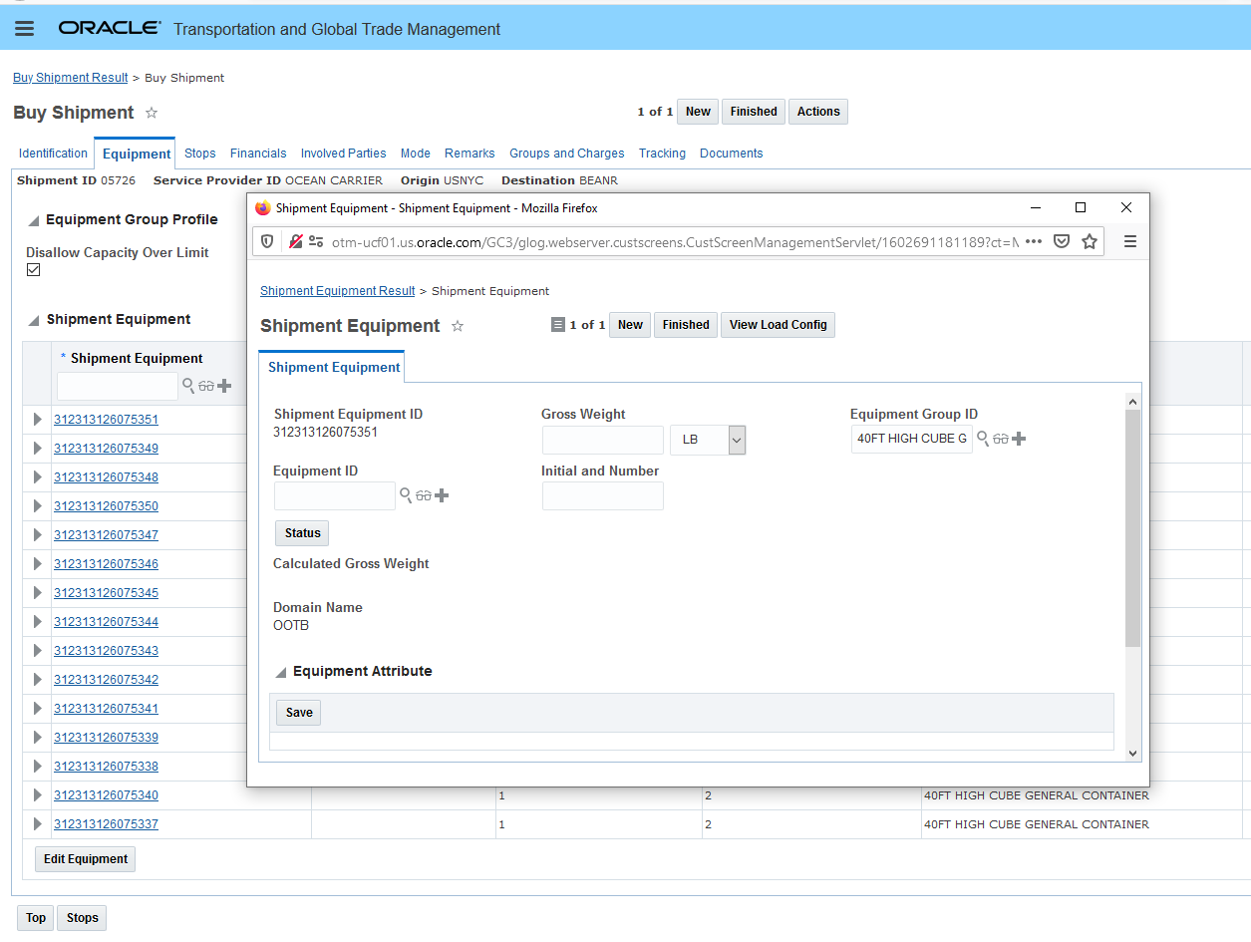Click New in Shipment Equipment popup
Screen dimensions: 1251x942
coord(630,325)
